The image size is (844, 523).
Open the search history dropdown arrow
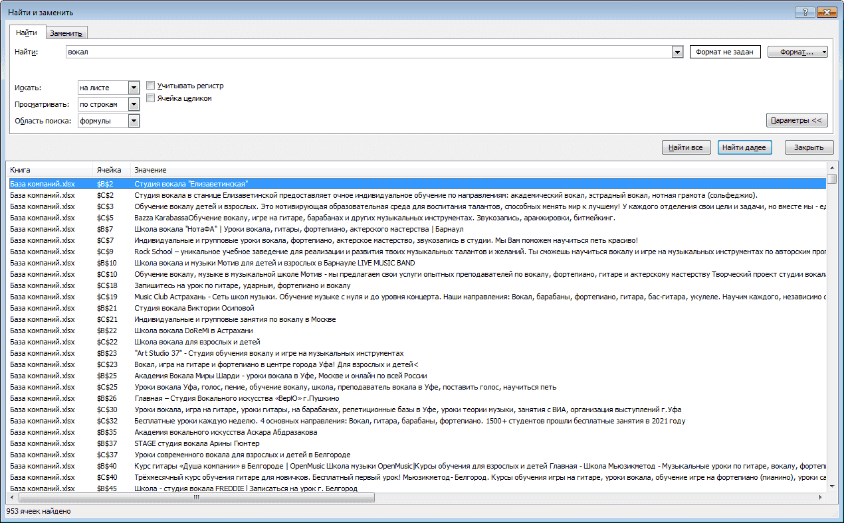coord(677,52)
